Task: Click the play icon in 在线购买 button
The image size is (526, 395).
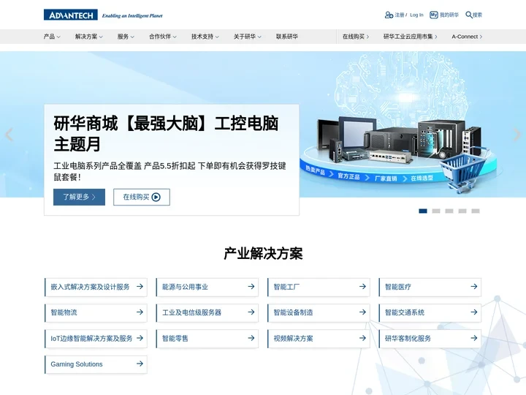Action: tap(156, 197)
